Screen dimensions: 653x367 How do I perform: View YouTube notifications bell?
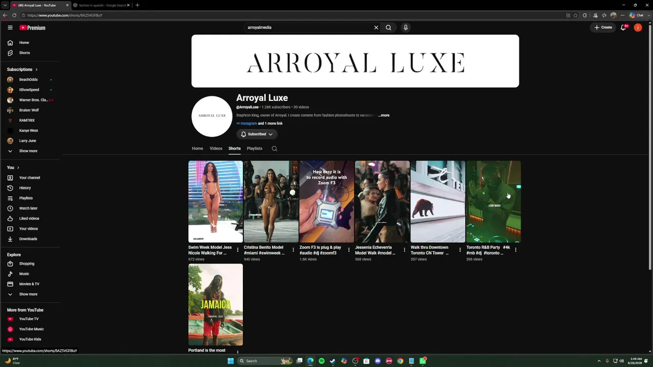coord(623,28)
